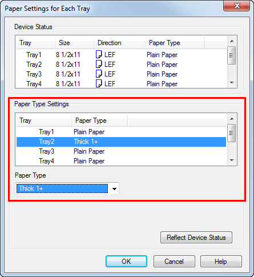Click Tray column header in Paper Type Settings

tap(44, 121)
